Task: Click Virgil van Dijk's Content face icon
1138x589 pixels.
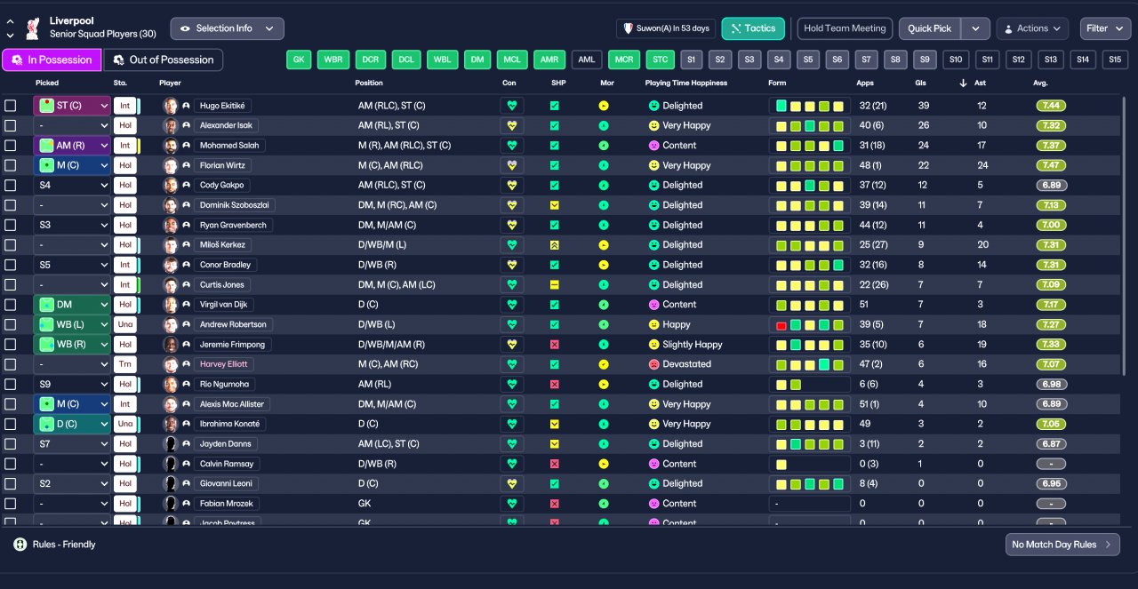Action: (654, 305)
